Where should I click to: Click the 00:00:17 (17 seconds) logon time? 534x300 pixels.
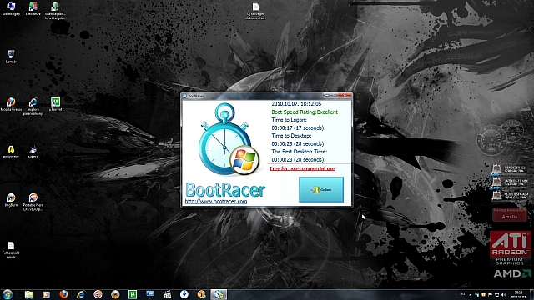click(x=297, y=127)
